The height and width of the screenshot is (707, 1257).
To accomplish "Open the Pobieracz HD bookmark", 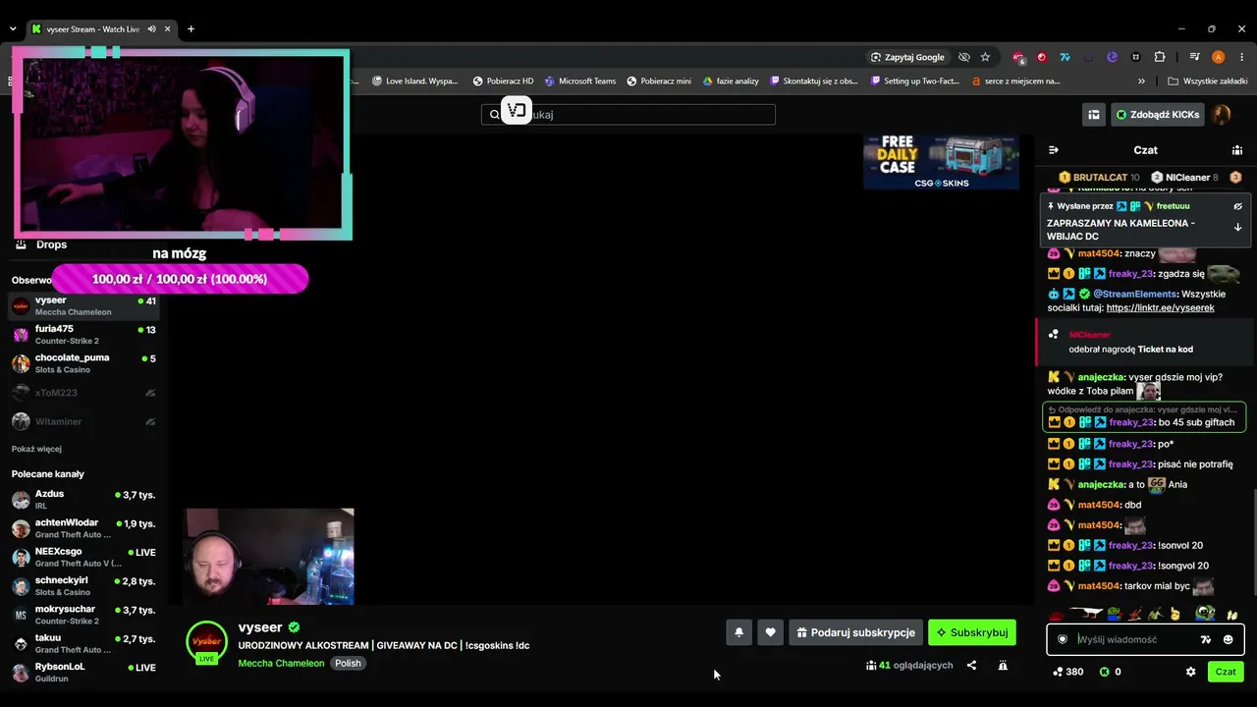I will click(x=503, y=82).
